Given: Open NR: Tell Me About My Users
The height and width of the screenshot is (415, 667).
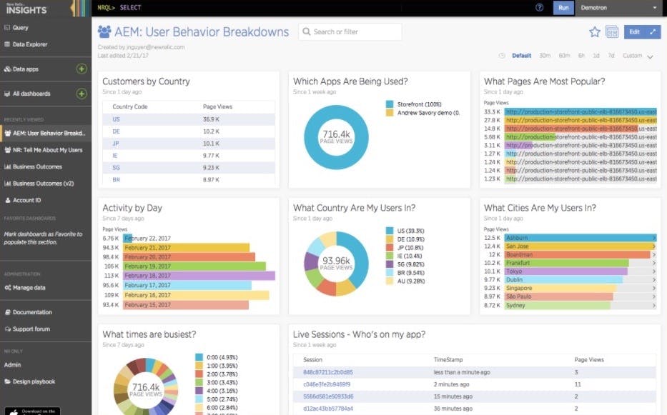Looking at the screenshot, I should point(48,150).
